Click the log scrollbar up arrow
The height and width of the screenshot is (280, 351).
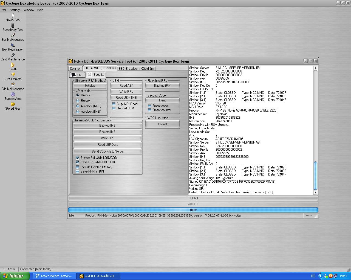point(315,68)
